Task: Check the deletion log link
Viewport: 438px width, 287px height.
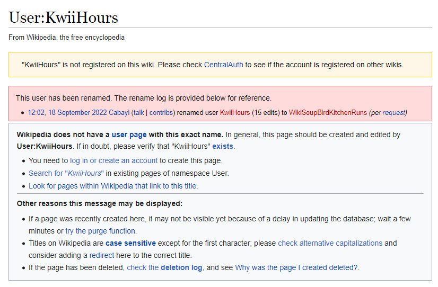Action: click(x=164, y=267)
